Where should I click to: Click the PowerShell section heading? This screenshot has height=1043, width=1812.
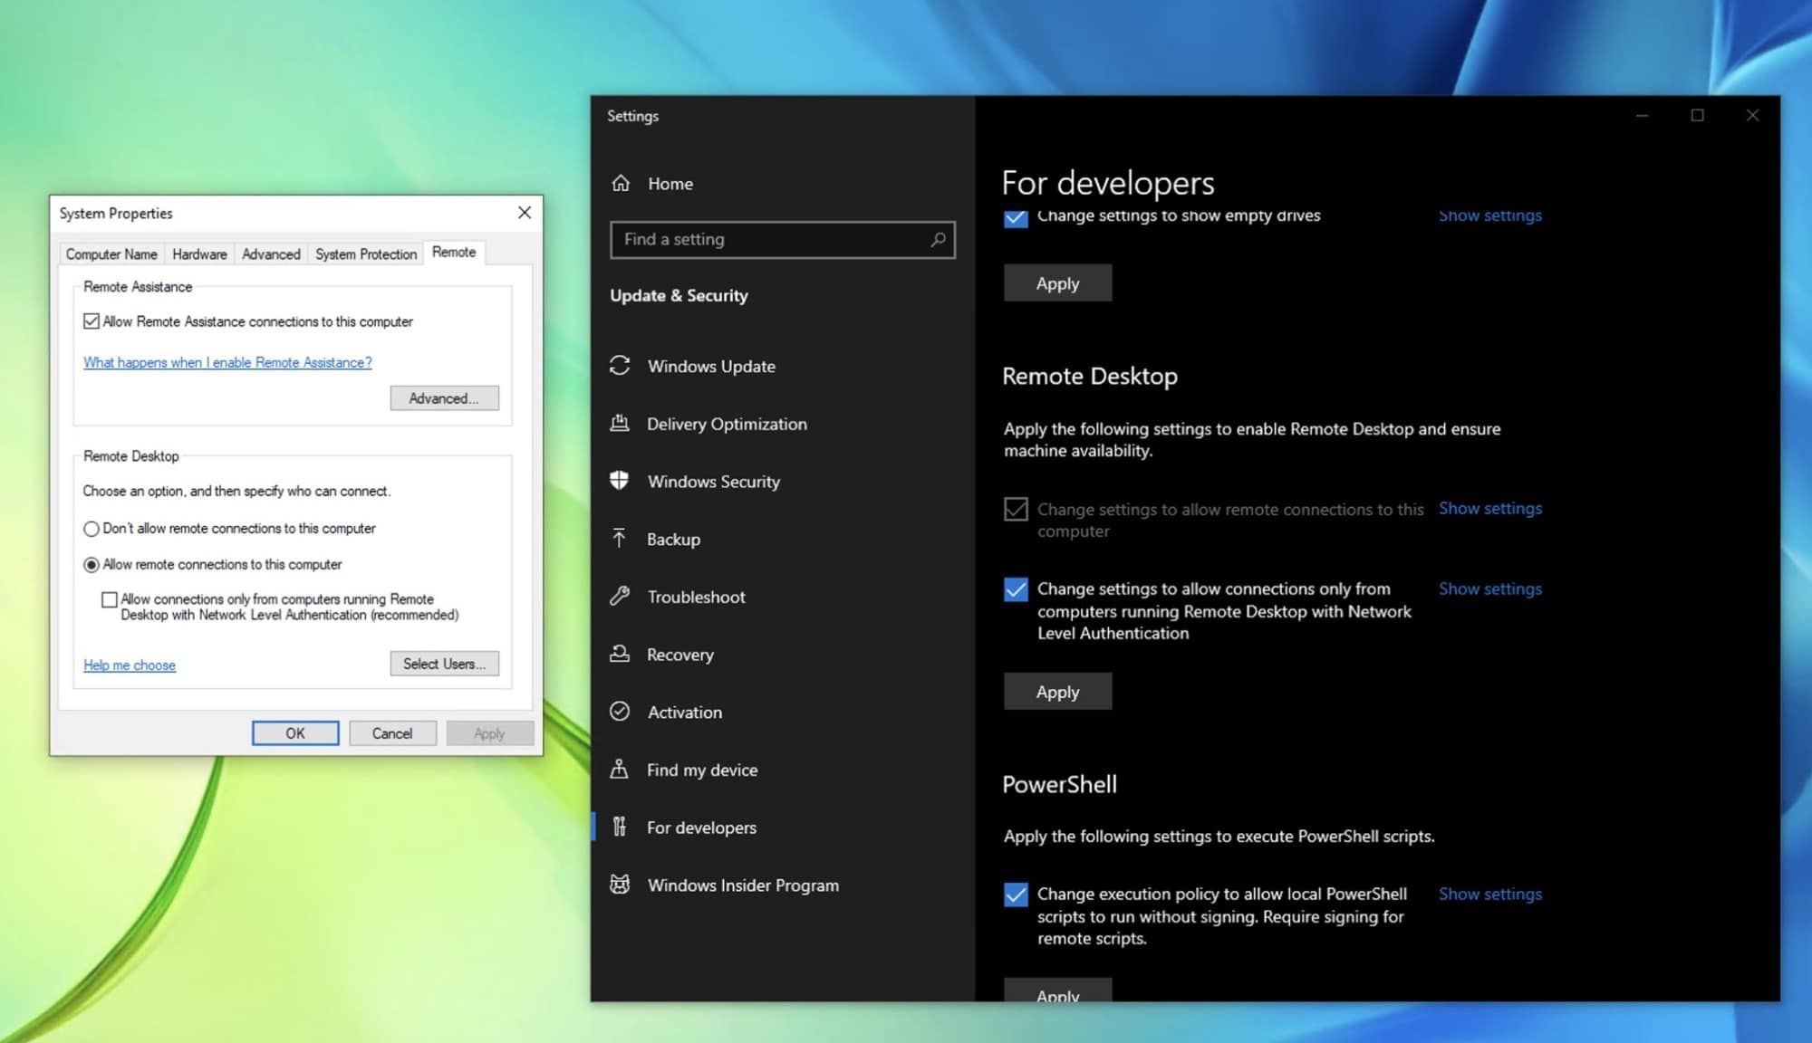(1059, 785)
